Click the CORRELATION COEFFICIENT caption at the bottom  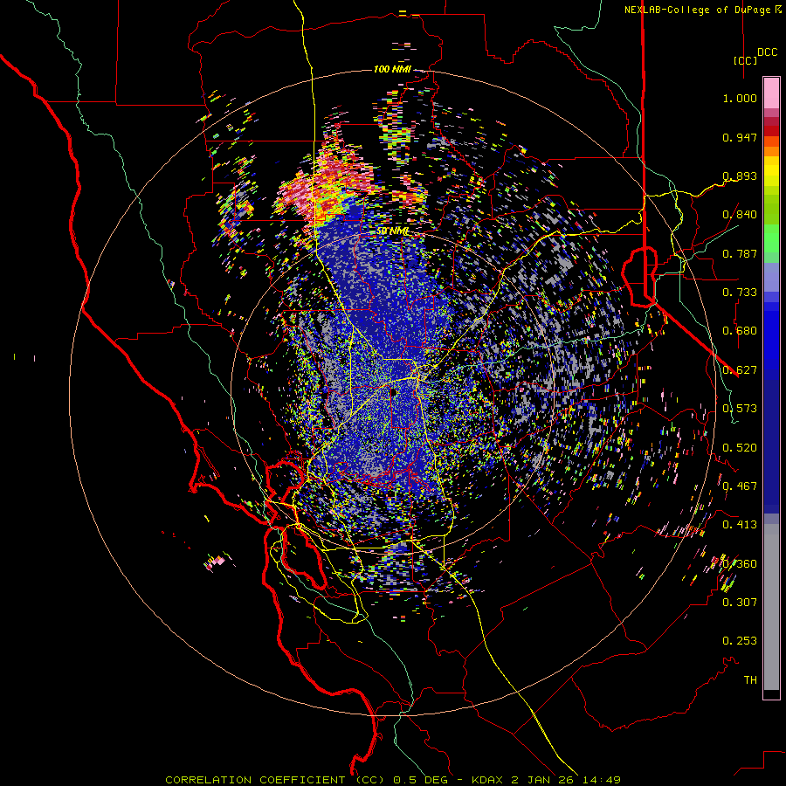[x=393, y=780]
